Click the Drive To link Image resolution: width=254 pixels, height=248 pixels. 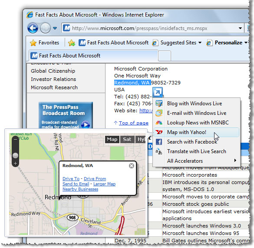(x=71, y=179)
